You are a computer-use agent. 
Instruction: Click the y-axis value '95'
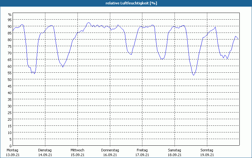click(10, 20)
